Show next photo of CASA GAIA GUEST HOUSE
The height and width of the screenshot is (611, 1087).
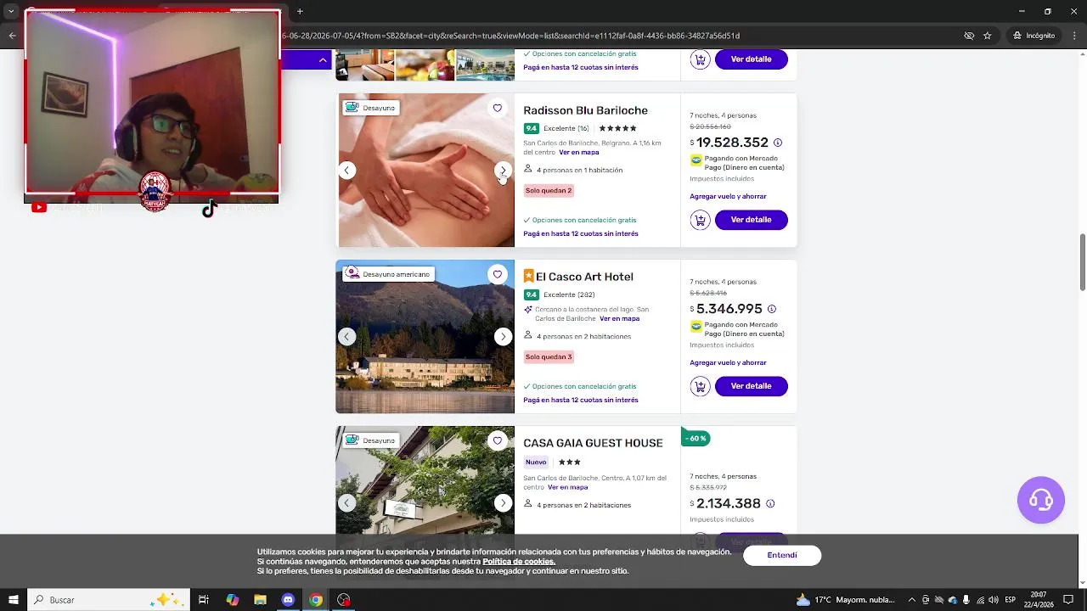tap(503, 503)
